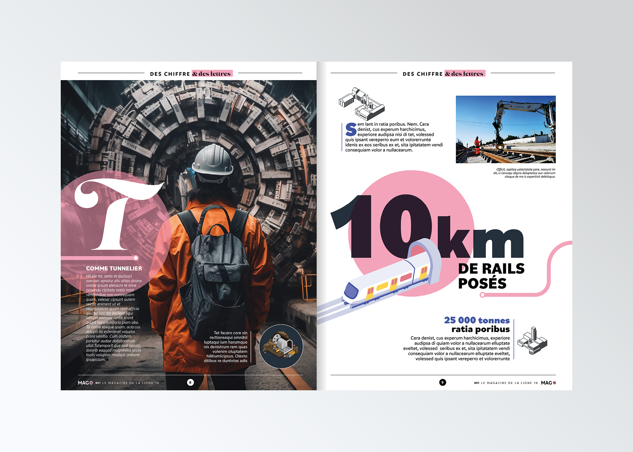Click the page number 9 badge

click(442, 382)
